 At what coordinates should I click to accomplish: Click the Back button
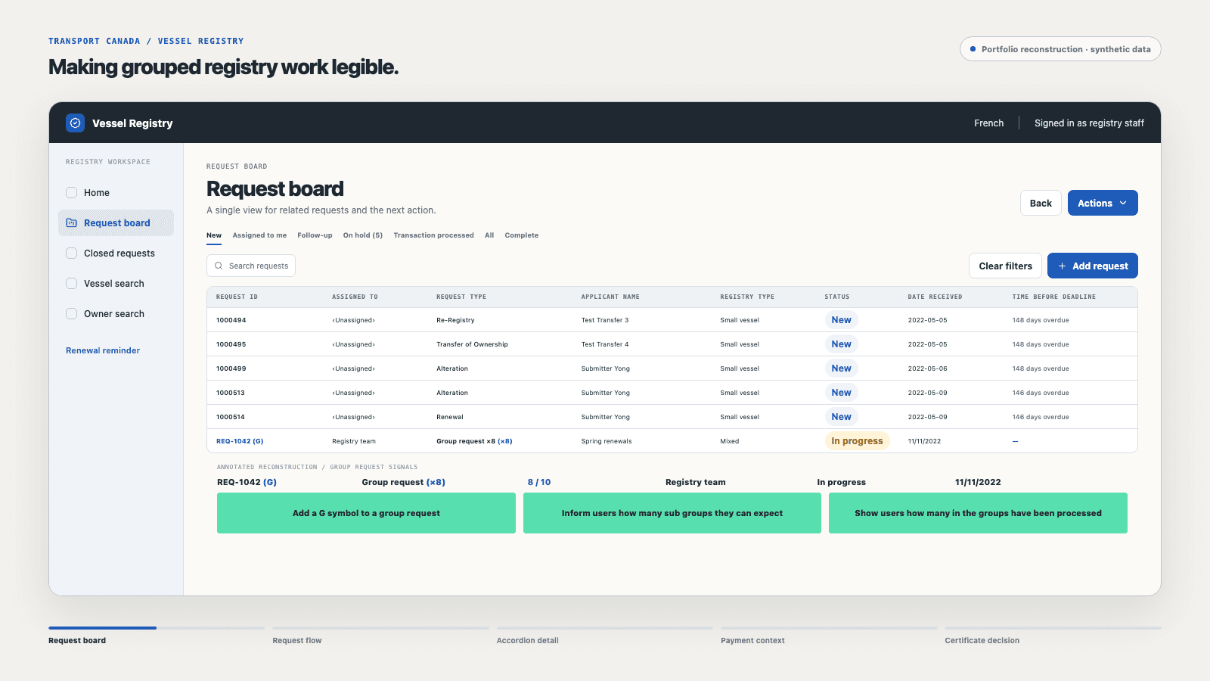coord(1041,203)
